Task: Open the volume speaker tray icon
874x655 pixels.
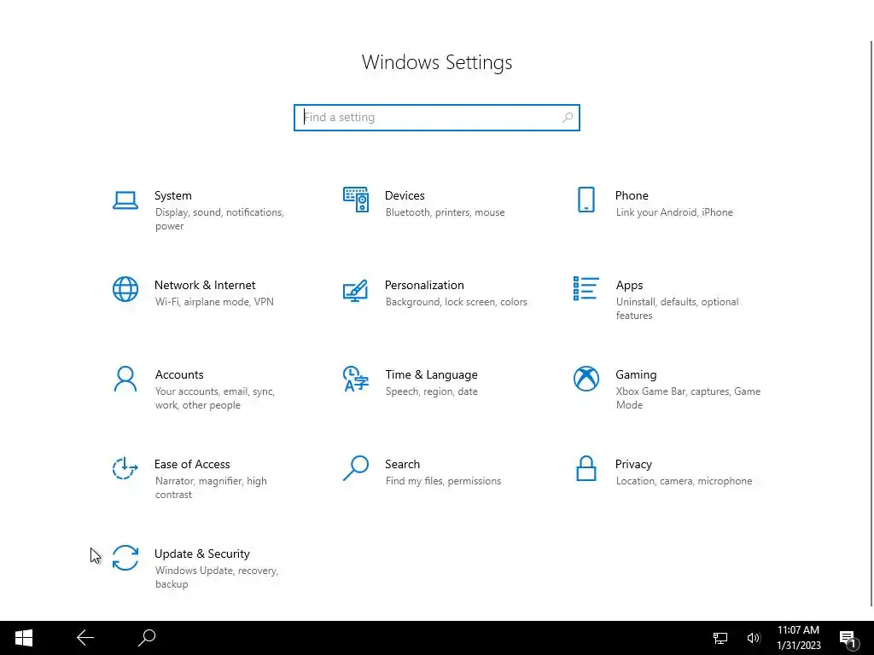Action: click(754, 638)
